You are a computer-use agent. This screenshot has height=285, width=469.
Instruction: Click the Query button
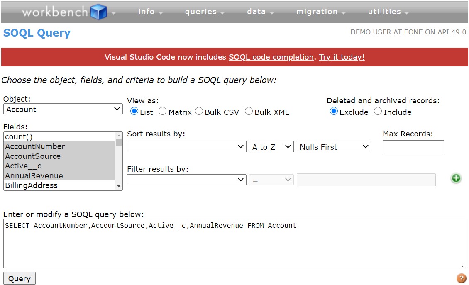point(20,278)
